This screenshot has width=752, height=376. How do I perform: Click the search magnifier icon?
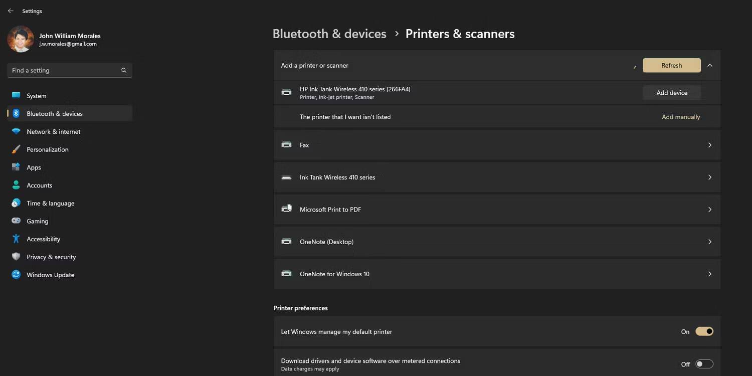(124, 71)
